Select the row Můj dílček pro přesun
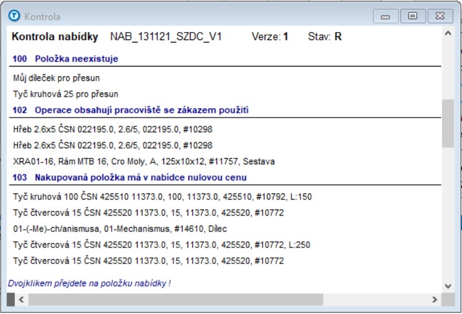The height and width of the screenshot is (314, 462). point(56,78)
